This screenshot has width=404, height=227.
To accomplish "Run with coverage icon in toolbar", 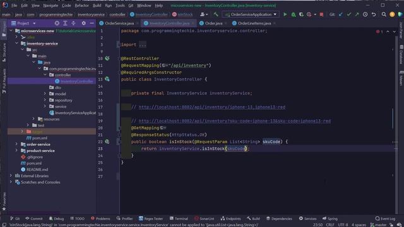I will [x=301, y=15].
